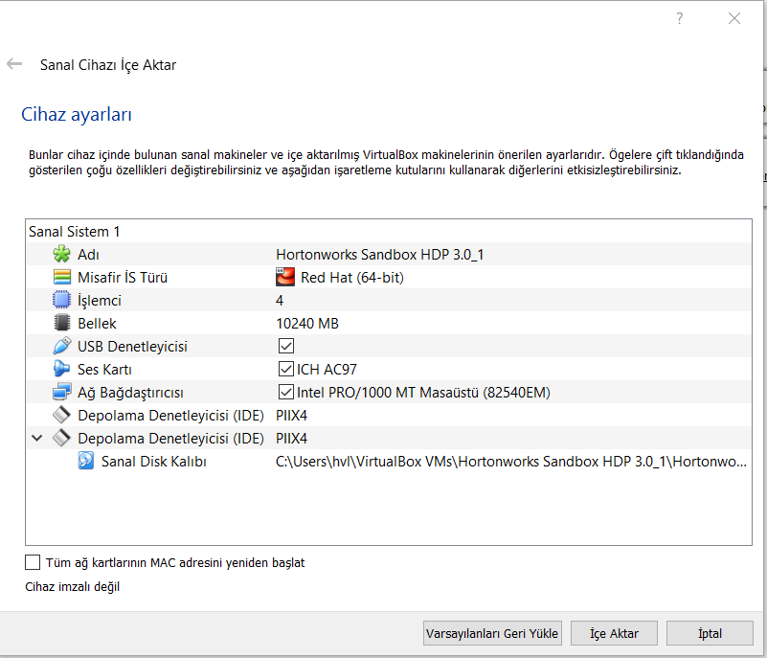The image size is (767, 658).
Task: Click the Red Hat OS logo icon
Action: click(x=285, y=277)
